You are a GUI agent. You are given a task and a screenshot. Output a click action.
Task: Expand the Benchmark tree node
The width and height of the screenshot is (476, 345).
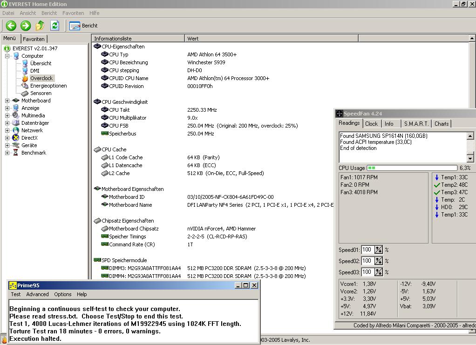[x=7, y=153]
